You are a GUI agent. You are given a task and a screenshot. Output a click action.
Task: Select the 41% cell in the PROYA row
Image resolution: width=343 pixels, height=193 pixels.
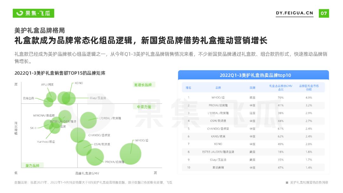[x=281, y=105]
